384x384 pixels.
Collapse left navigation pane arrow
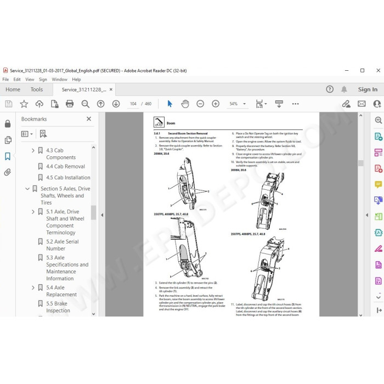click(102, 215)
